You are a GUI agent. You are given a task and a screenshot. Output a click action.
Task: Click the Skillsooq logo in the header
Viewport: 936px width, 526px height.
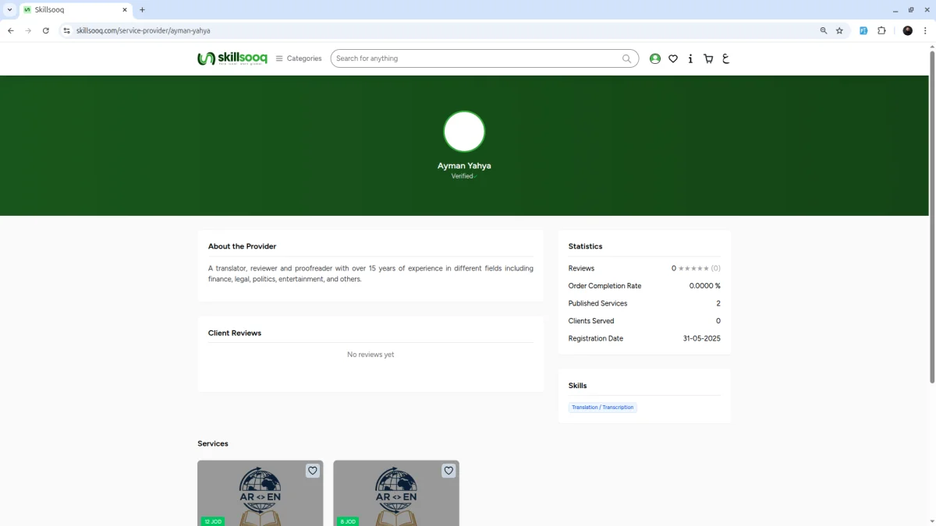232,58
